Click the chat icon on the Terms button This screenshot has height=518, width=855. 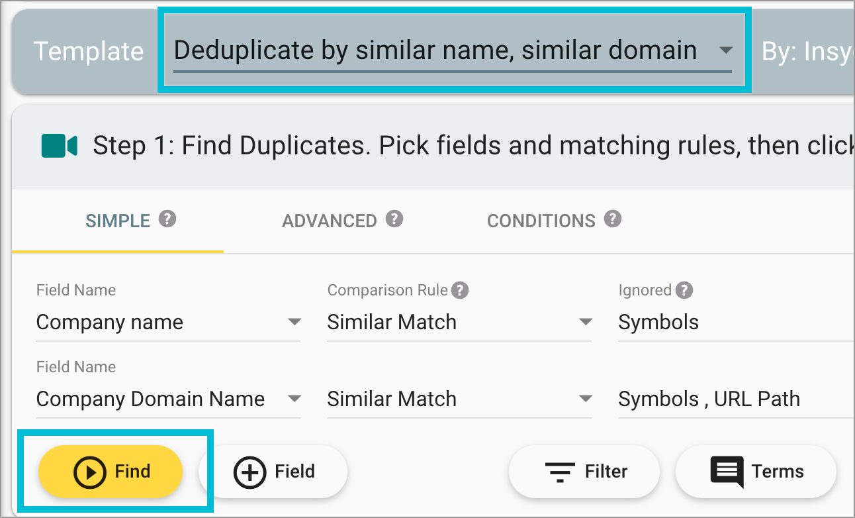coord(727,471)
